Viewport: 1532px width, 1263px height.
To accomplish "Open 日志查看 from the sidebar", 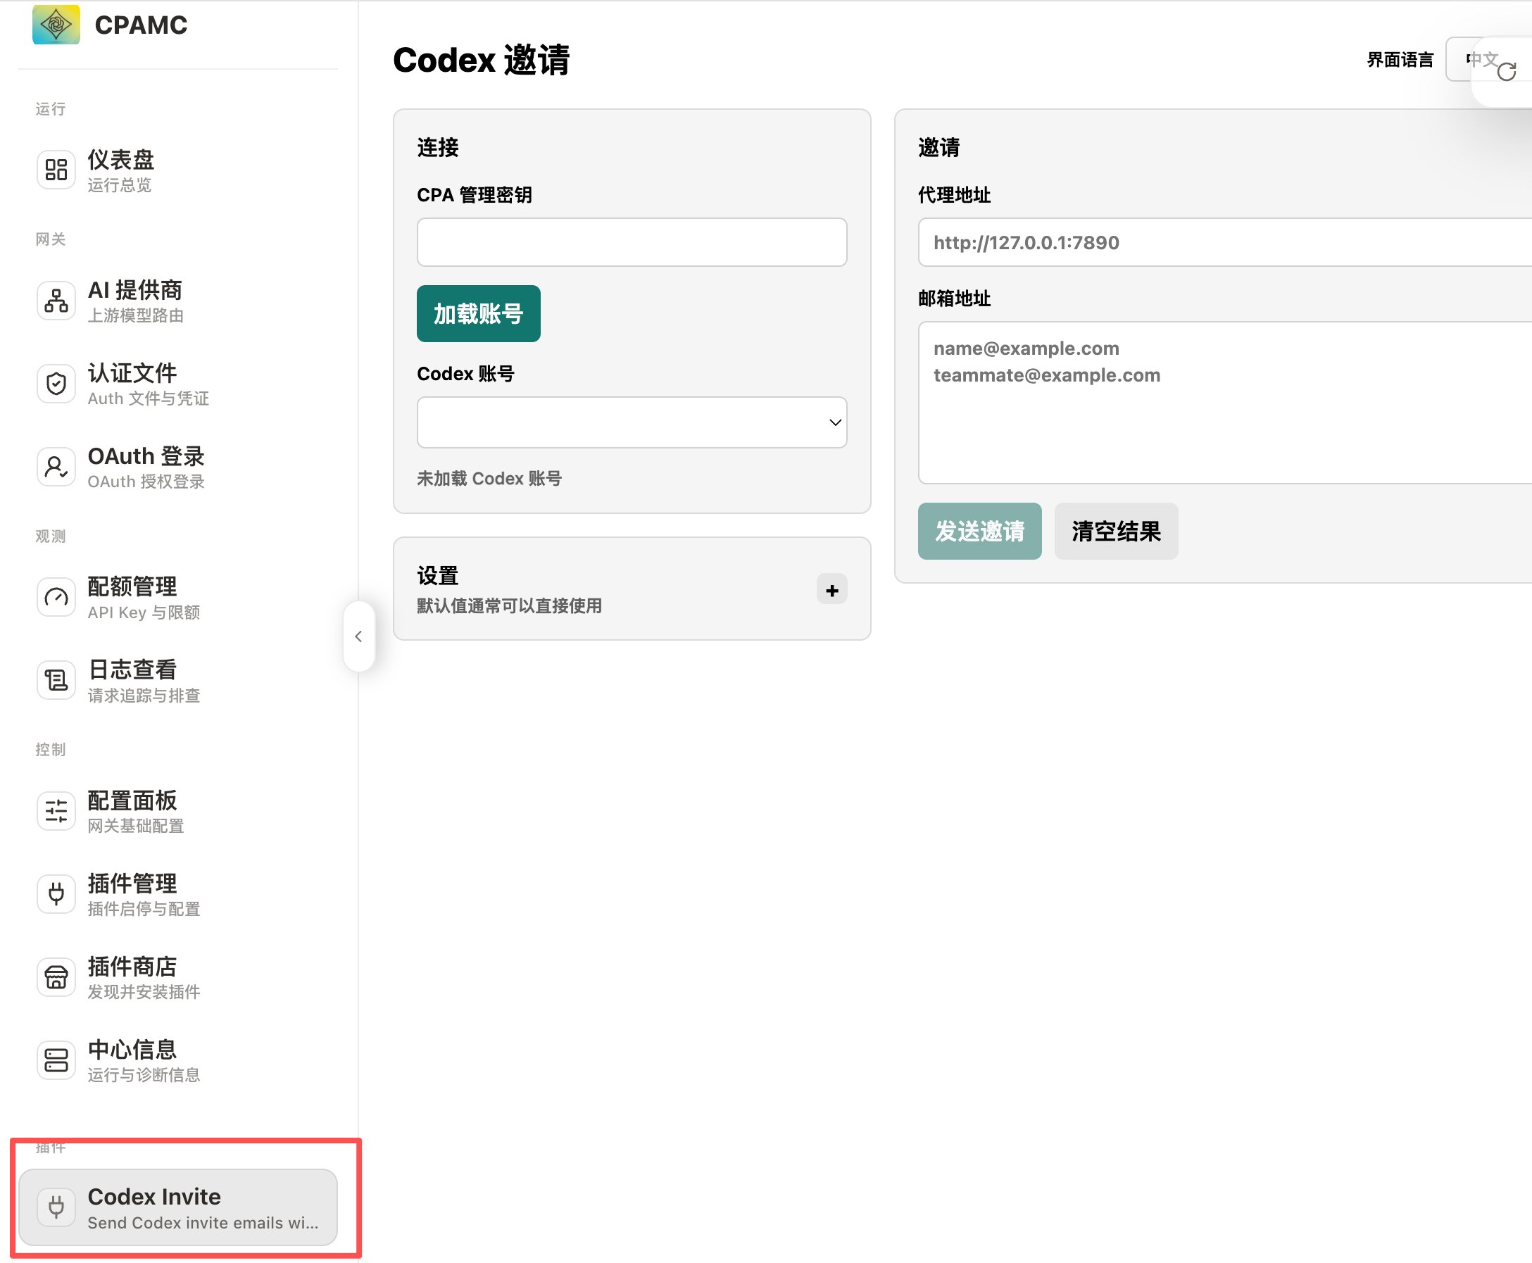I will point(177,680).
